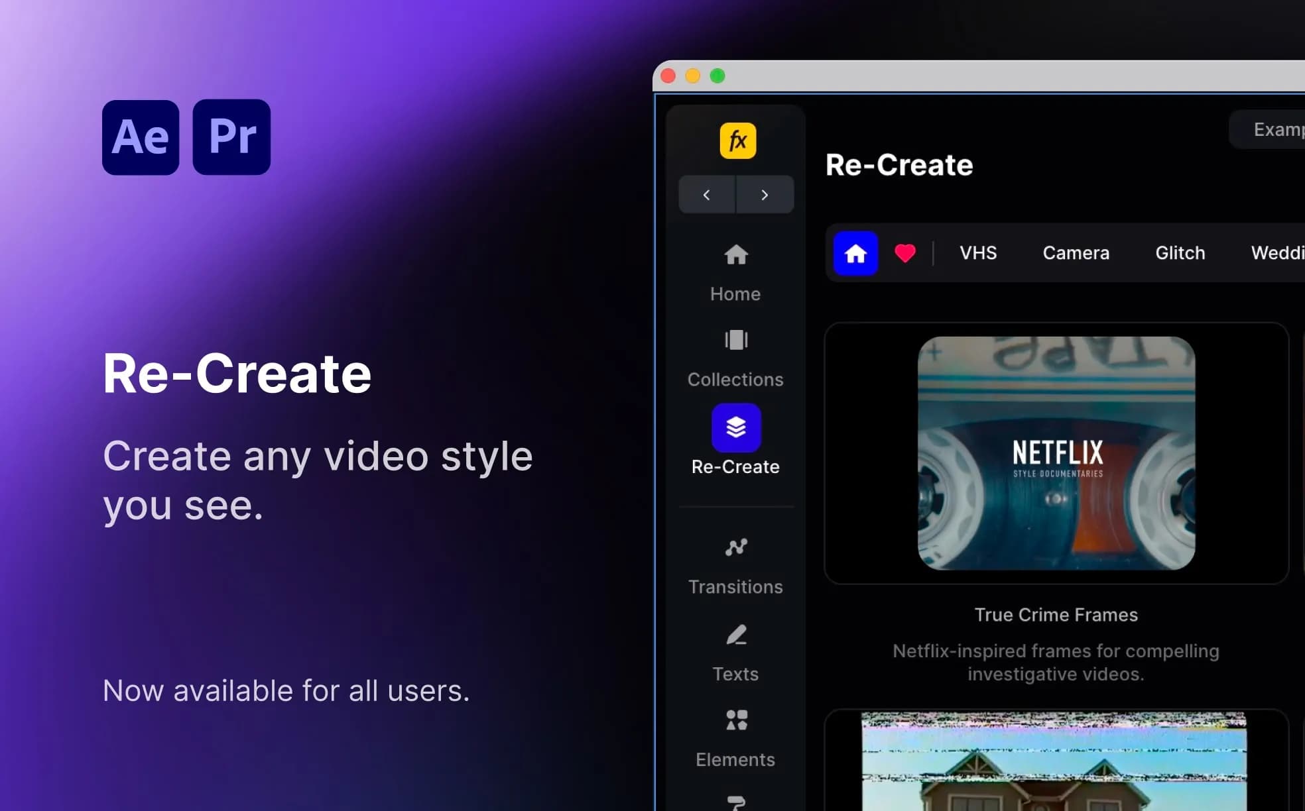Click the yellow minimize traffic light

tap(692, 76)
